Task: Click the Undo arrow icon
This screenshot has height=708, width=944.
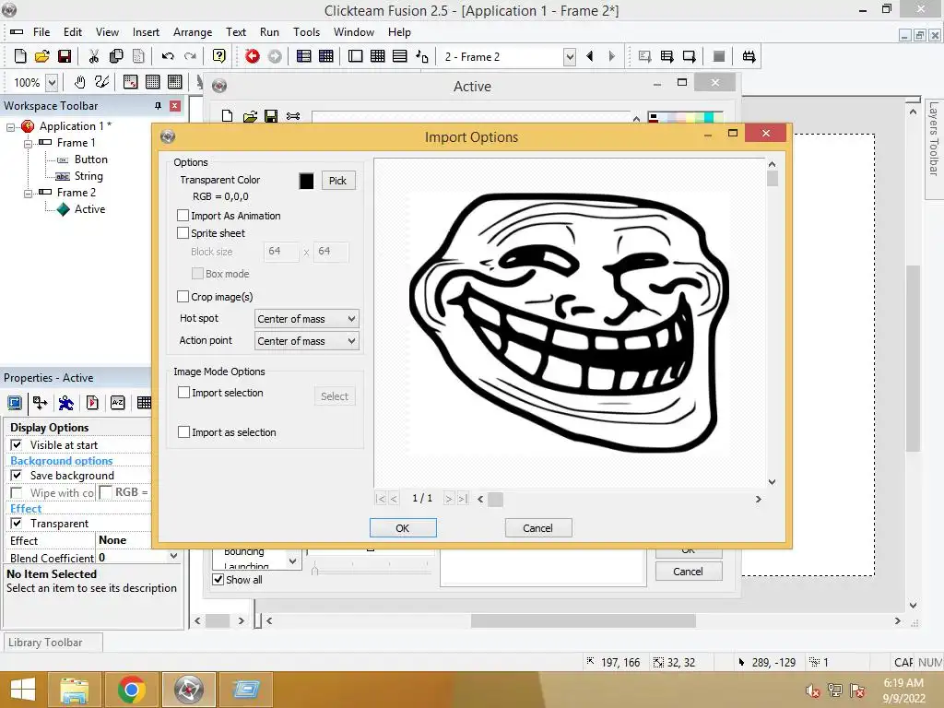Action: click(x=168, y=56)
